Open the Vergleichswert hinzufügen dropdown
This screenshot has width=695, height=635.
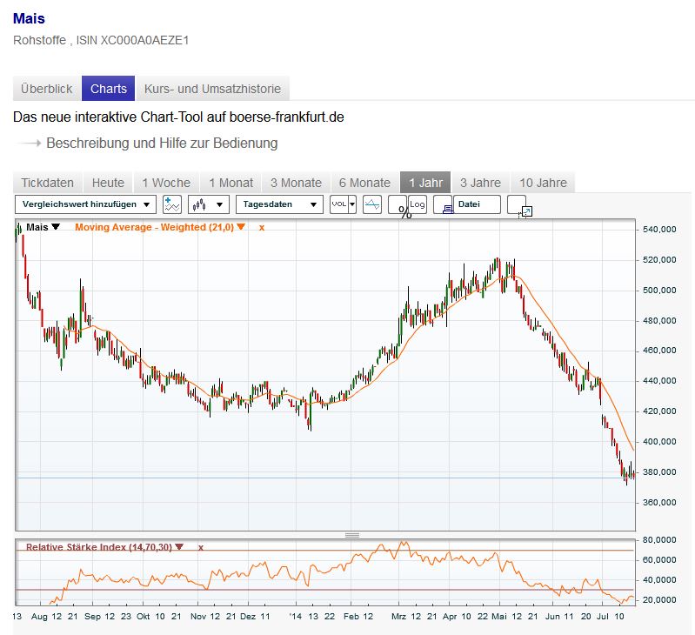85,204
